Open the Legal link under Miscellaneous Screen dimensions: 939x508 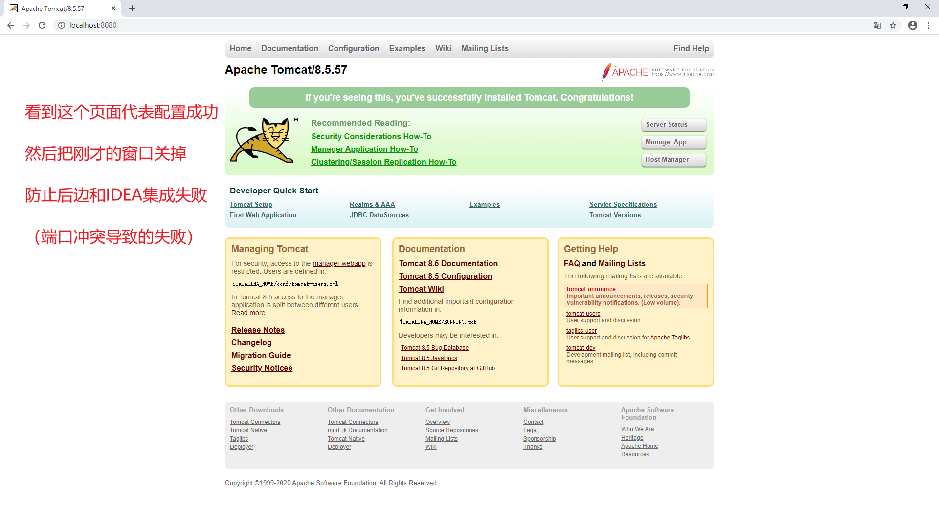530,430
